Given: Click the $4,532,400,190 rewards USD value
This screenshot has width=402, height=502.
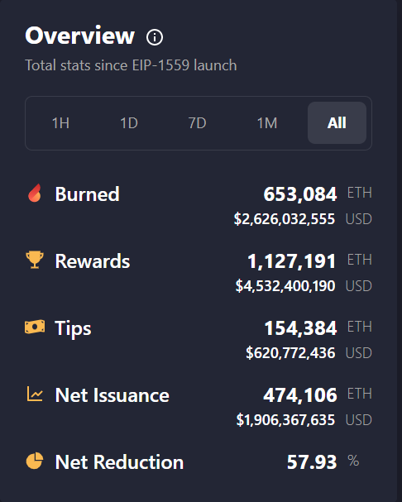Looking at the screenshot, I should [x=285, y=286].
